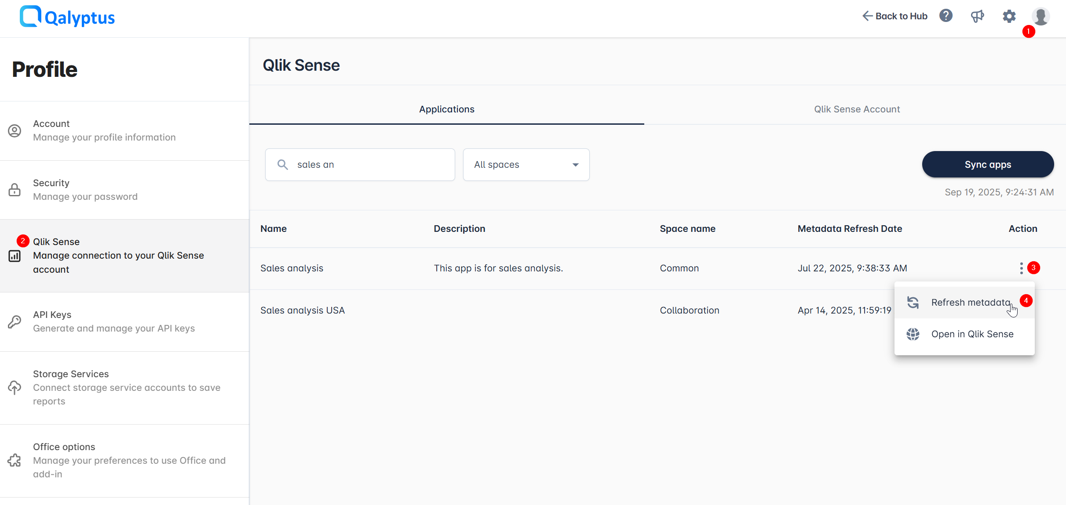1066x505 pixels.
Task: Click inside the app search field
Action: tap(360, 164)
